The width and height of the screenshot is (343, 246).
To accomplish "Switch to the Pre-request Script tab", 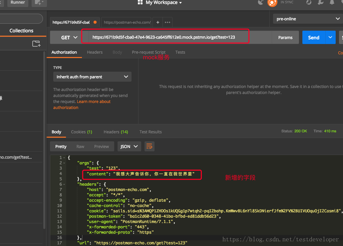I will (x=149, y=52).
